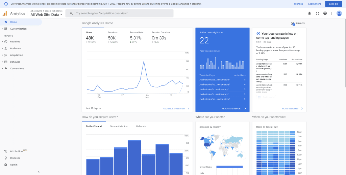This screenshot has width=346, height=175.
Task: Click the arrow next to More Insights
Action: pos(302,109)
